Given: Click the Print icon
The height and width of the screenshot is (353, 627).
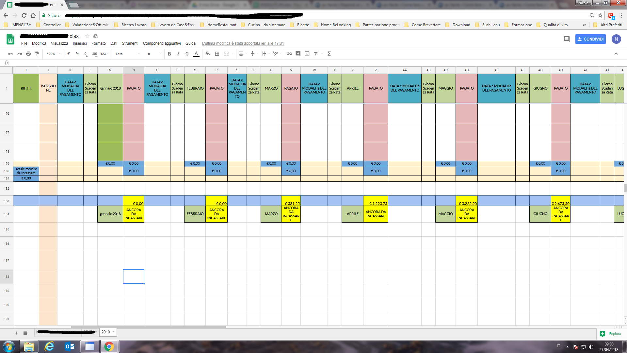Looking at the screenshot, I should 28,54.
